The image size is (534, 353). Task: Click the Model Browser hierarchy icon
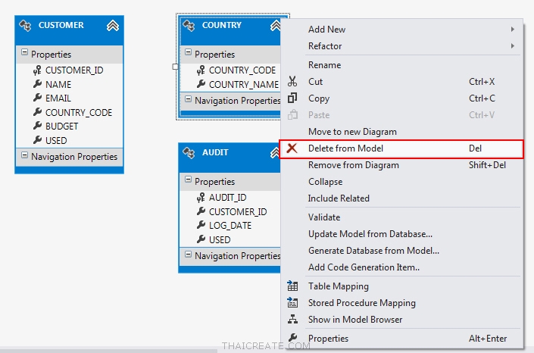point(292,319)
